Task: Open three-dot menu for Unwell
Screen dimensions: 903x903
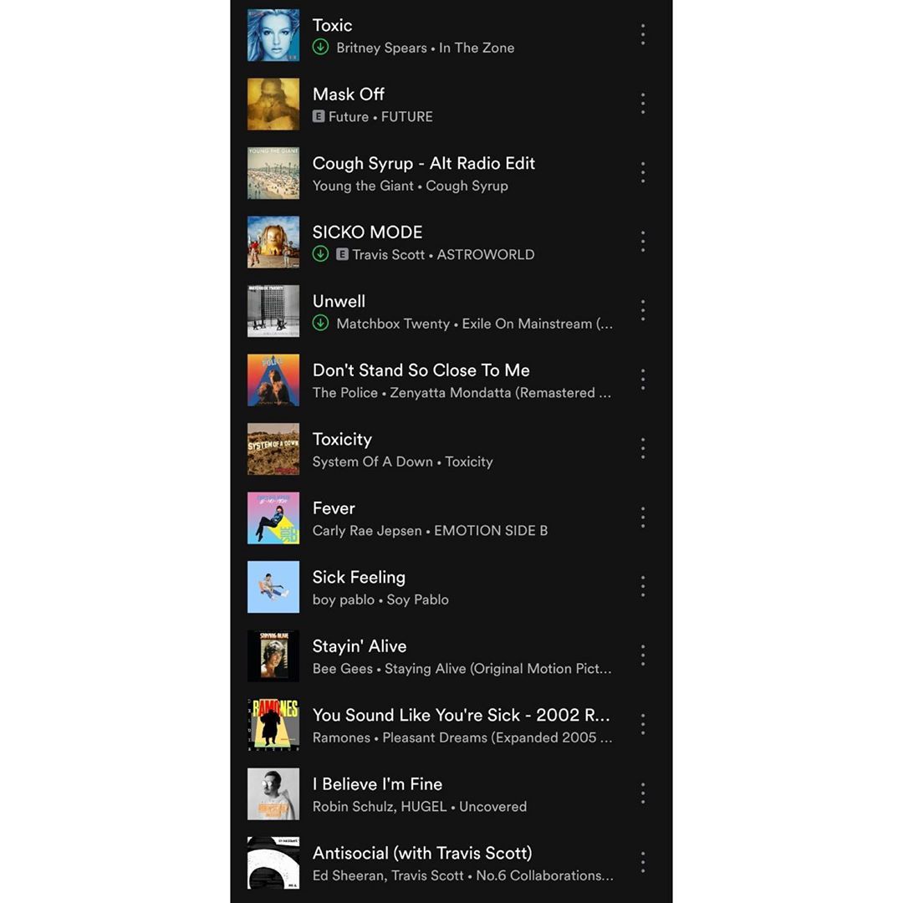Action: click(643, 311)
